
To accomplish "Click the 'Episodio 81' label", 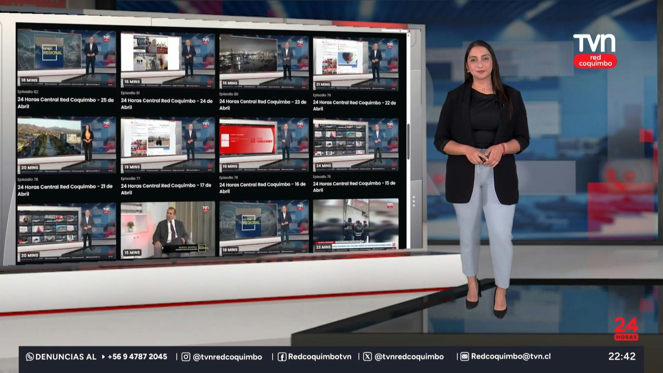I will [x=130, y=93].
